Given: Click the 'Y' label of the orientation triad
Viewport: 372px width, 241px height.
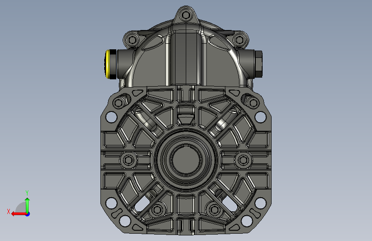Looking at the screenshot, I should 27,193.
